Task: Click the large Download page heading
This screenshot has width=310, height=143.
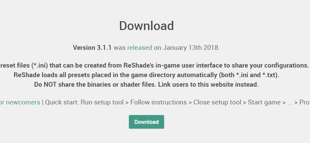Action: (x=146, y=26)
